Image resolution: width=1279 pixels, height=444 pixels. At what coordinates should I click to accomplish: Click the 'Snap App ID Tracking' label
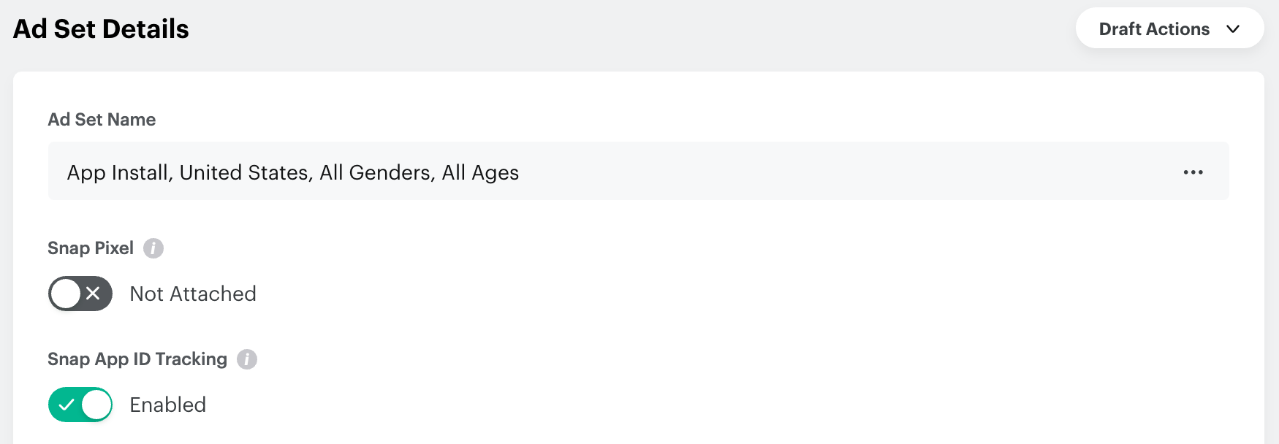pyautogui.click(x=137, y=359)
